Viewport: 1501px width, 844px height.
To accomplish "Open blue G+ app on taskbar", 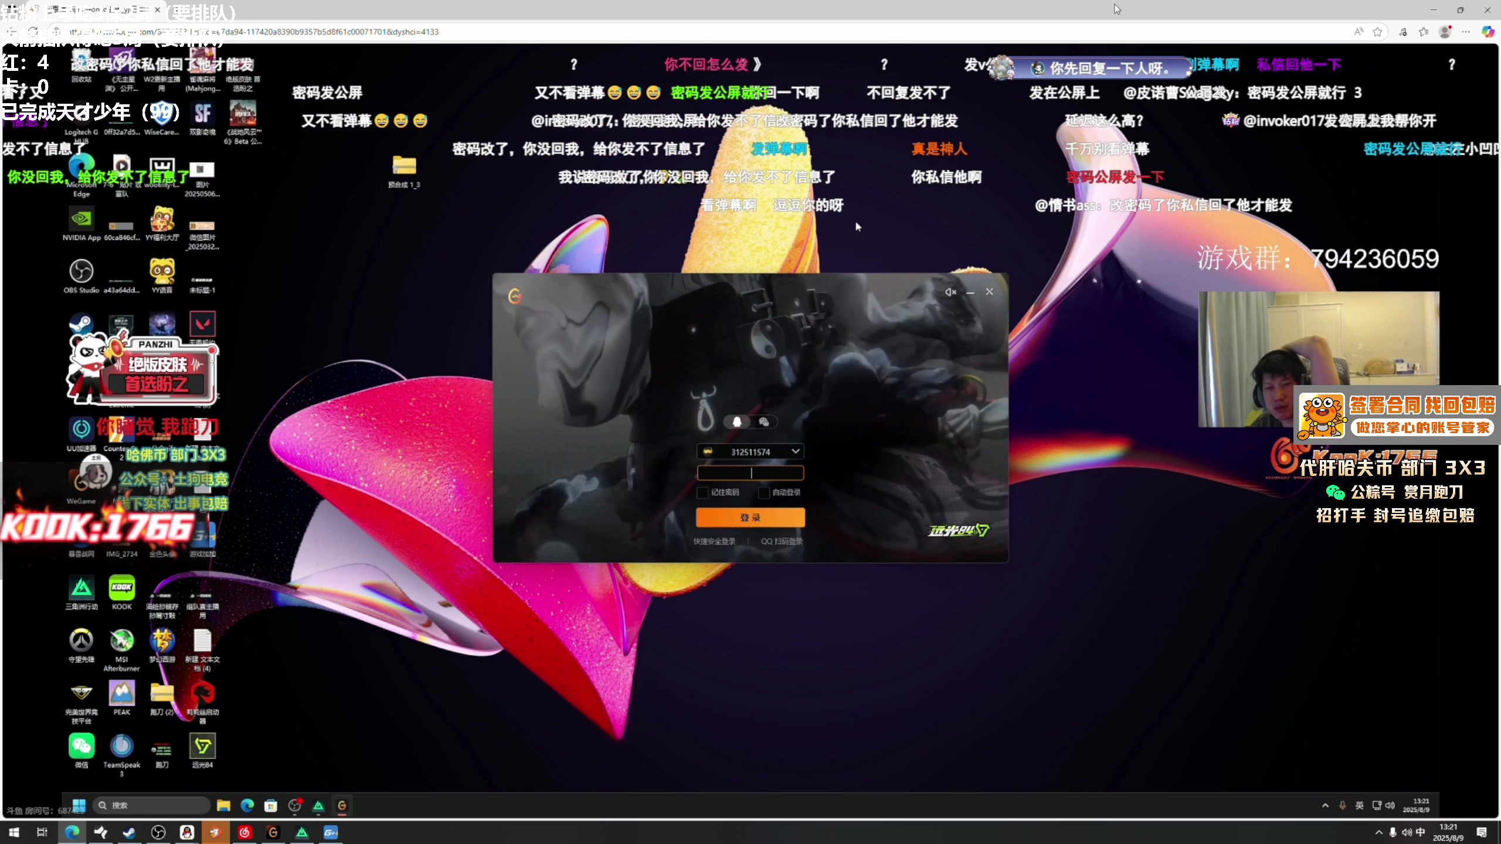I will pyautogui.click(x=331, y=832).
